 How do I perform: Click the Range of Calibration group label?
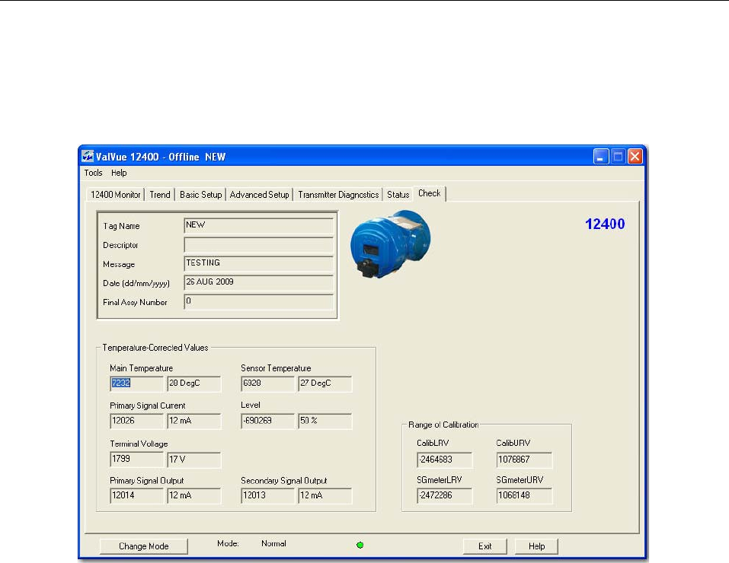[443, 425]
